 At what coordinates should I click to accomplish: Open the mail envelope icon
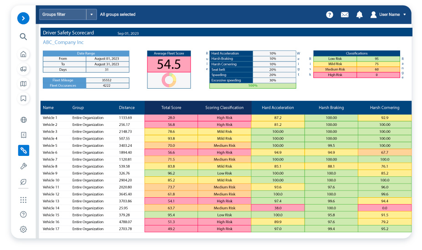pyautogui.click(x=345, y=15)
